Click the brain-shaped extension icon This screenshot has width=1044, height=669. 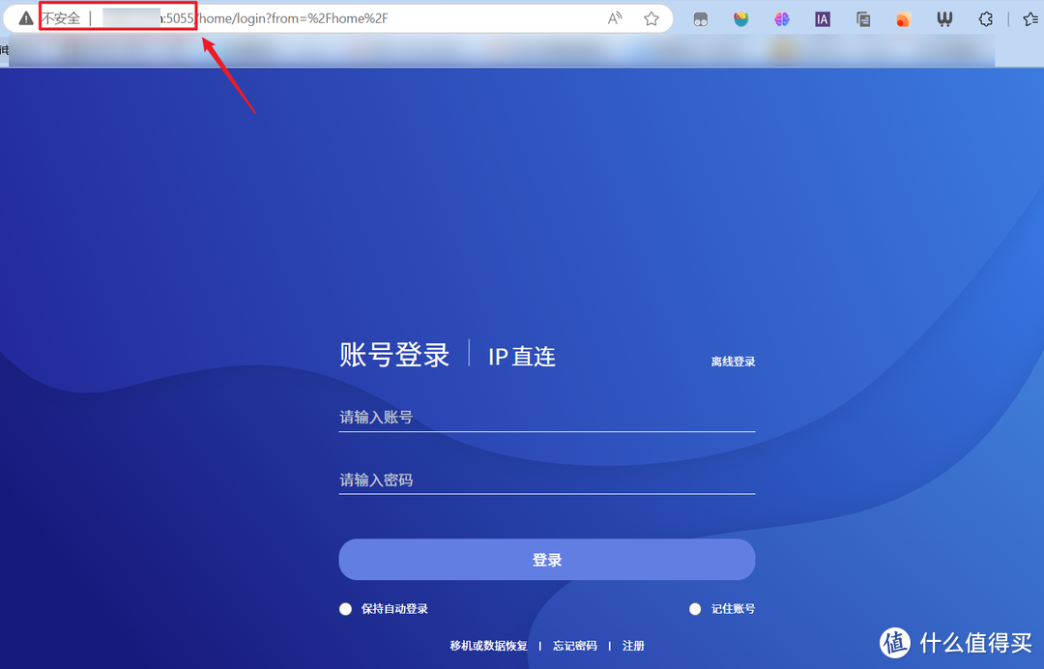click(781, 18)
